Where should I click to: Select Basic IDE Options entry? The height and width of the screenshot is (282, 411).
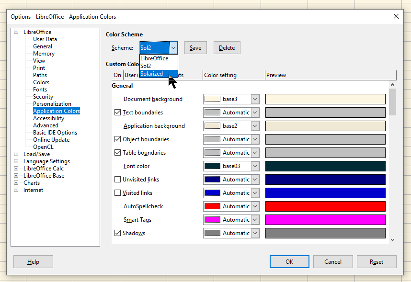55,133
